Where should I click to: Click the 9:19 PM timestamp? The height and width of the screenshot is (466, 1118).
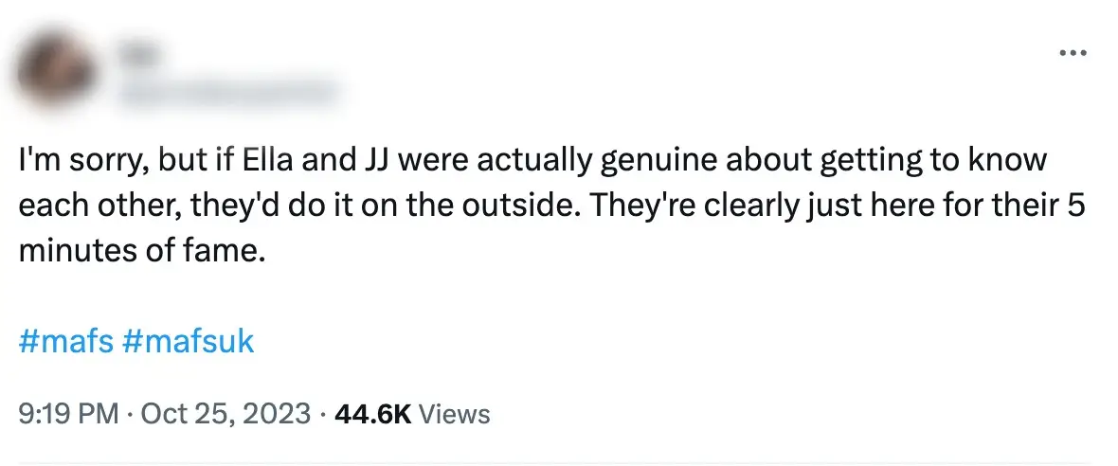coord(68,414)
